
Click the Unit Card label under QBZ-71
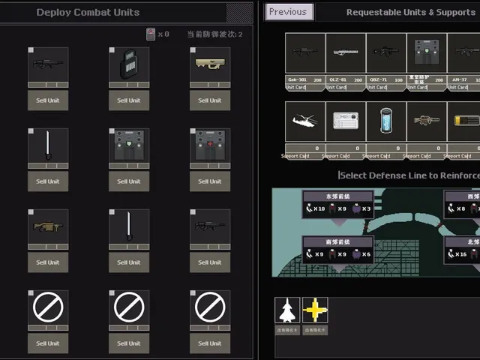pos(376,87)
